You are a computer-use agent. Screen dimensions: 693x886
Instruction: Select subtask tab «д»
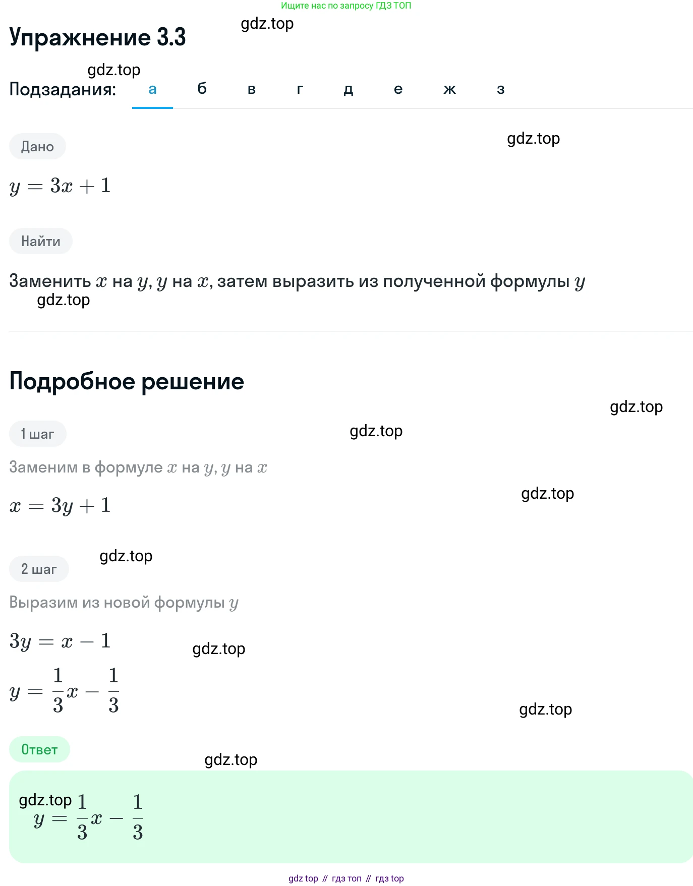click(x=349, y=89)
